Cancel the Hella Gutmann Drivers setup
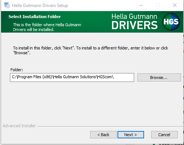The width and height of the screenshot is (184, 145). 164,135
